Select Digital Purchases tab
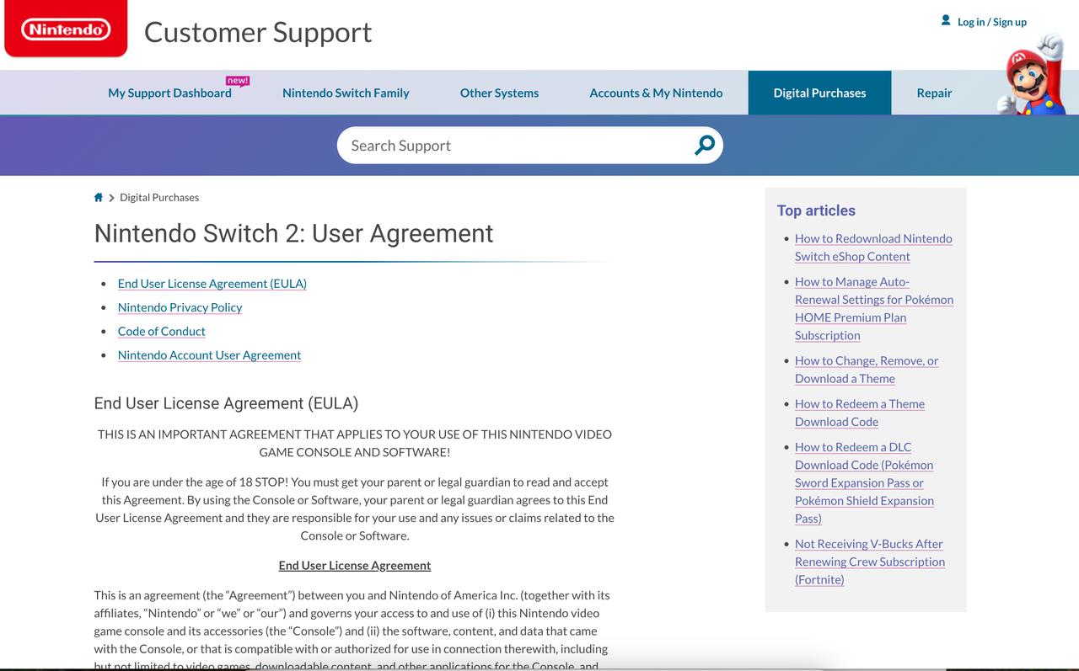1079x671 pixels. [x=819, y=93]
